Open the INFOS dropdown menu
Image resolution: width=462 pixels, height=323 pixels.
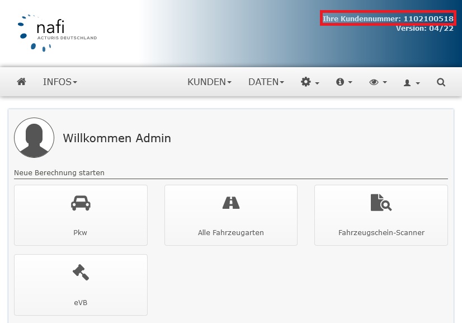tap(60, 82)
